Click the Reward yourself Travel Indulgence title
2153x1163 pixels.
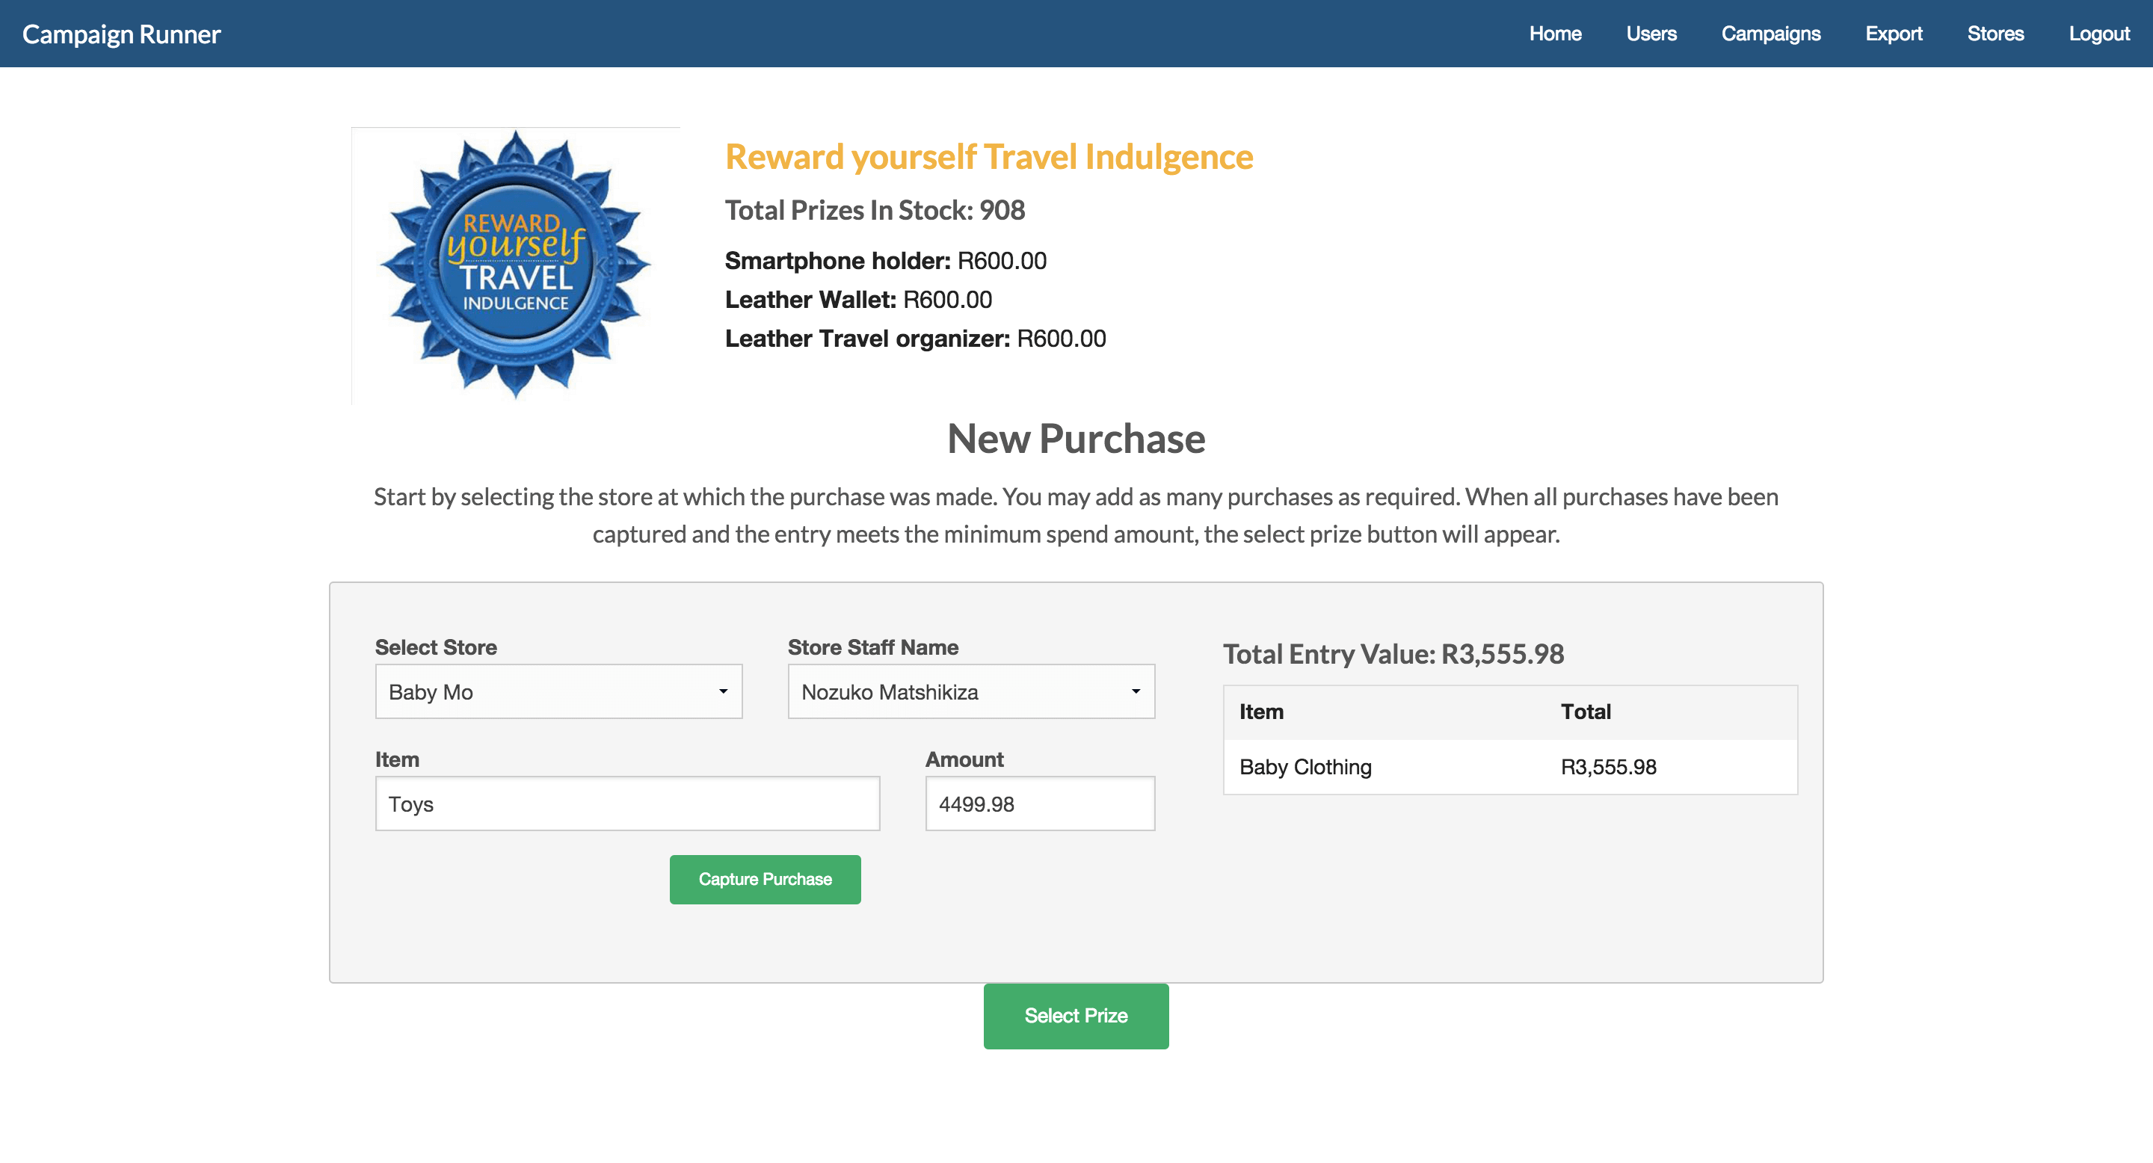click(x=989, y=157)
